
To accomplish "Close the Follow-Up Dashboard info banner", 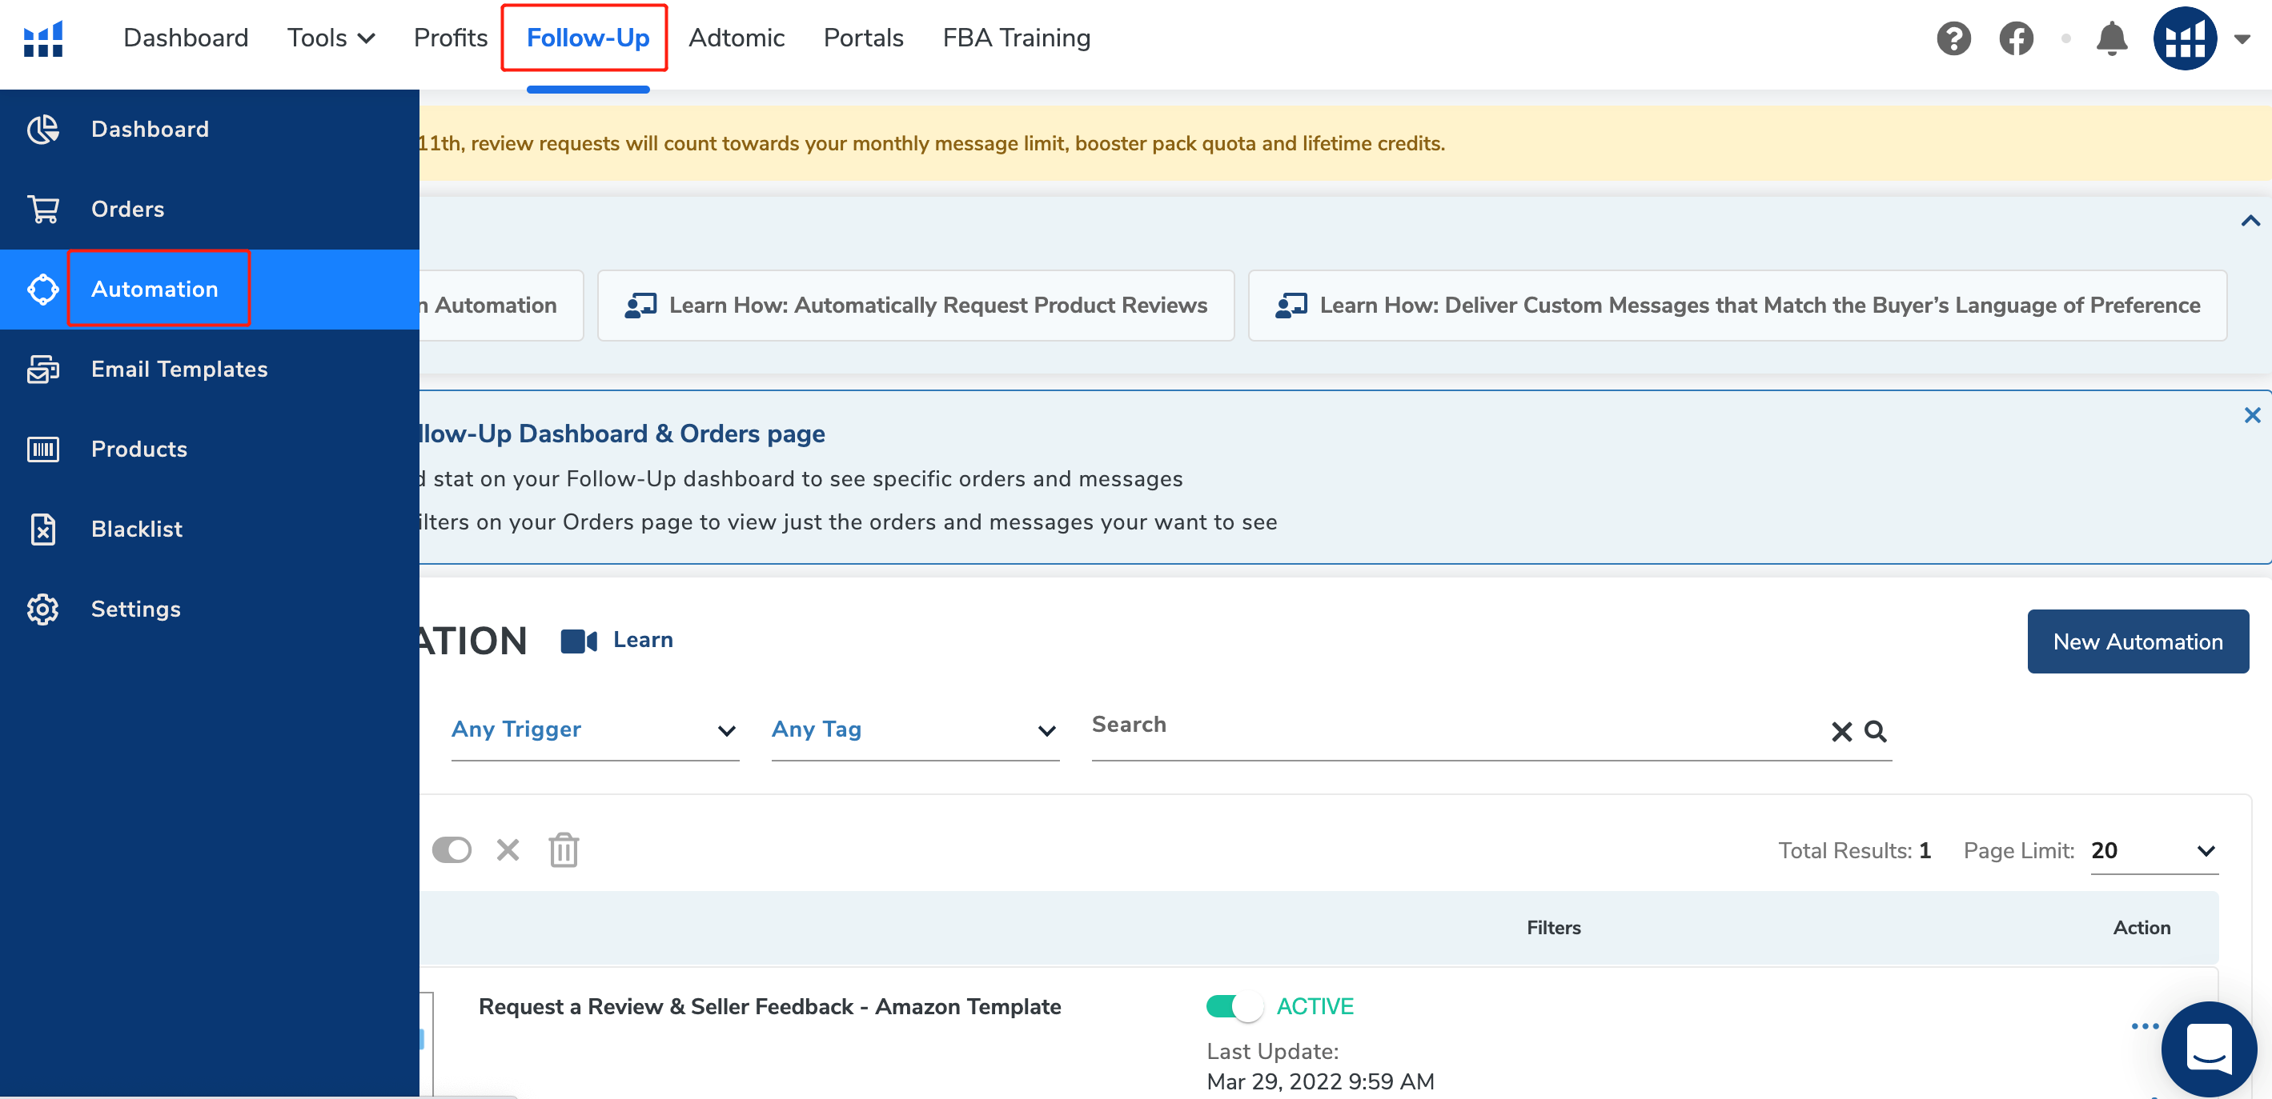I will tap(2252, 415).
